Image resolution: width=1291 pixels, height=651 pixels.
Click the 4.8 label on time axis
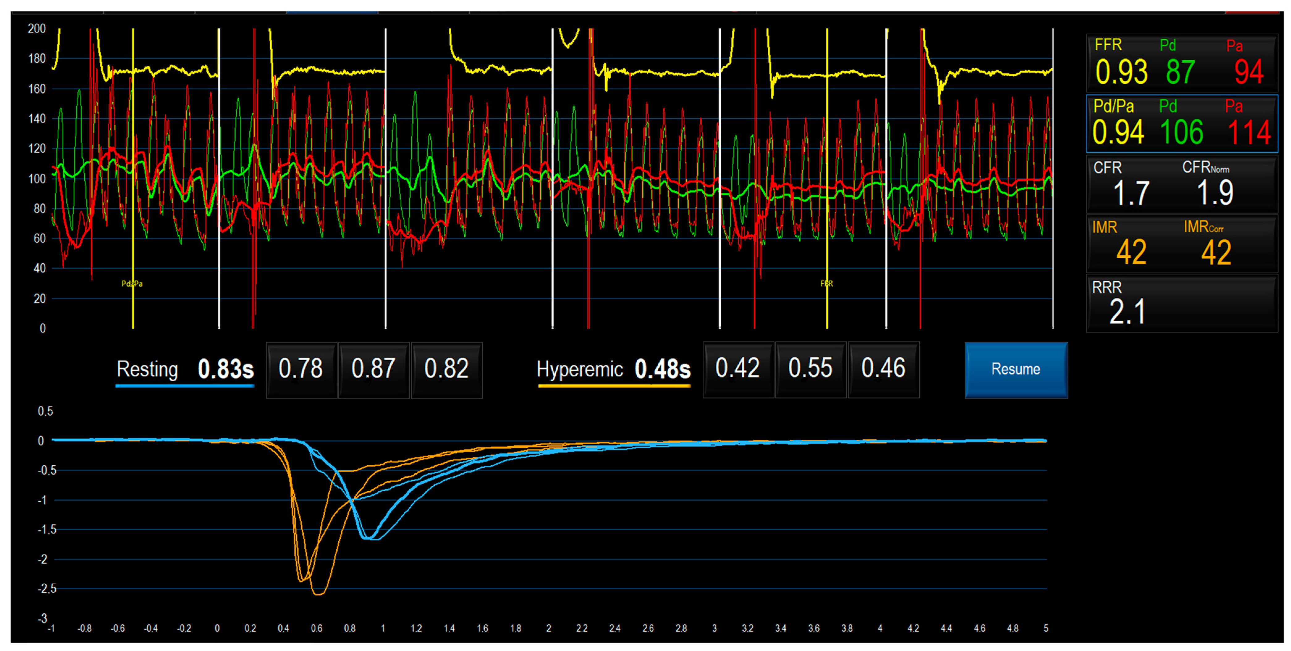[x=1012, y=628]
